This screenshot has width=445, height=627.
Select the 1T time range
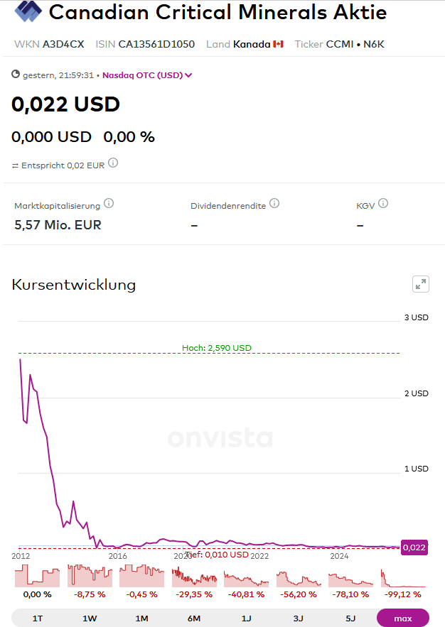[38, 618]
